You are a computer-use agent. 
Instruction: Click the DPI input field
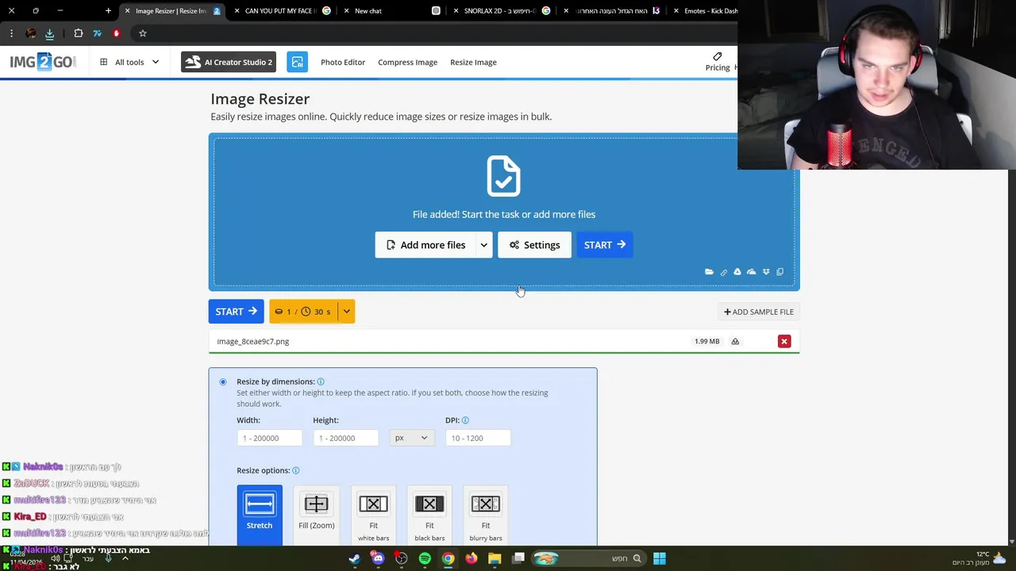point(478,438)
